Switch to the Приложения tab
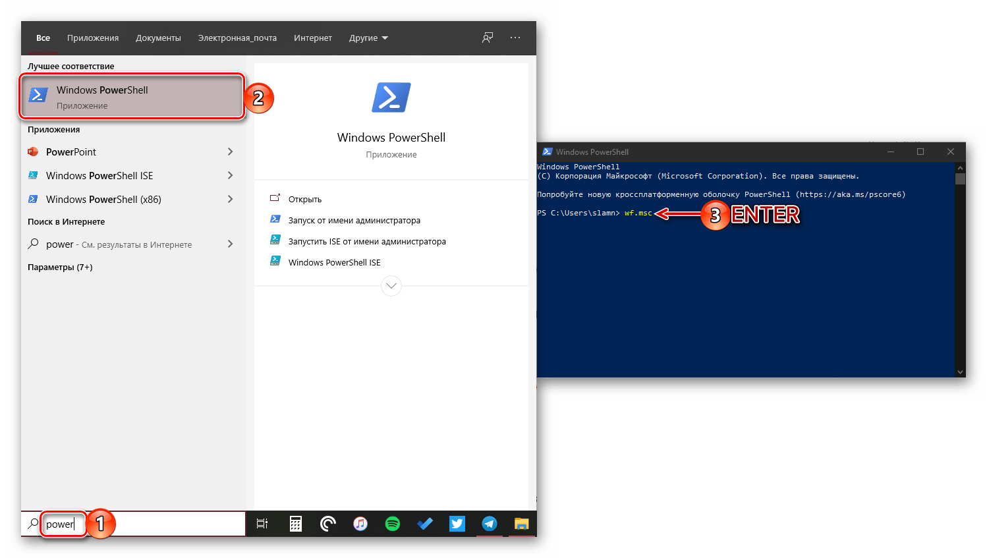Screen dimensions: 987x558 93,38
